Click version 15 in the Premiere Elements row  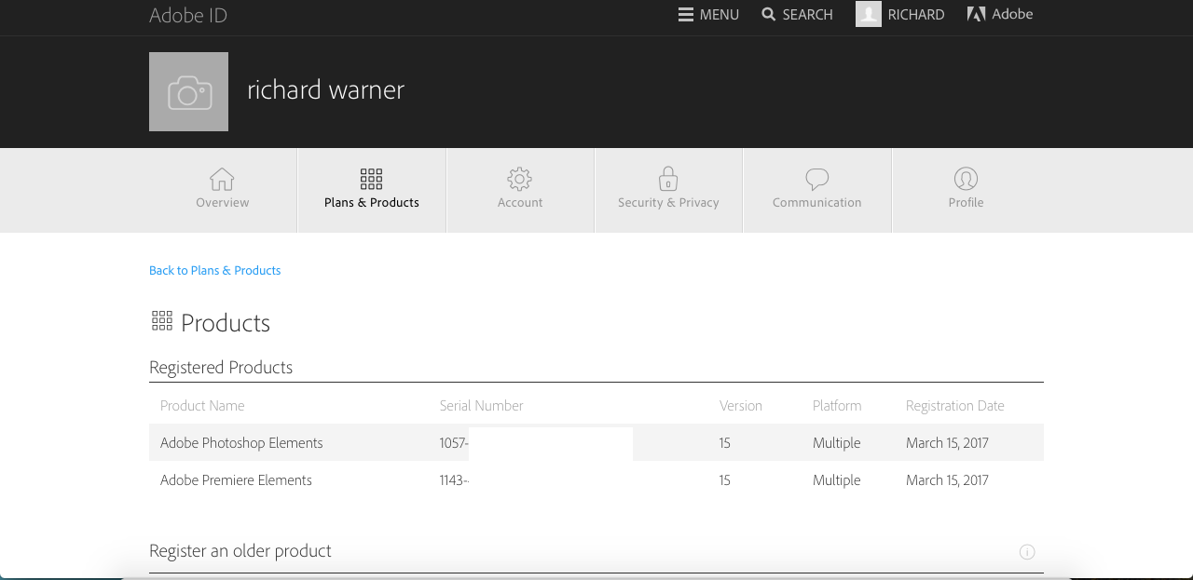(x=725, y=480)
